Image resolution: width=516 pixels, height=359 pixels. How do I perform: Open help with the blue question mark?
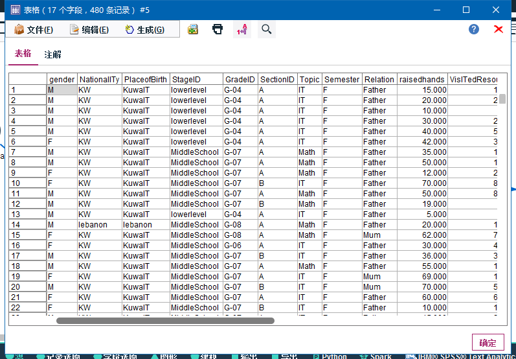(474, 29)
